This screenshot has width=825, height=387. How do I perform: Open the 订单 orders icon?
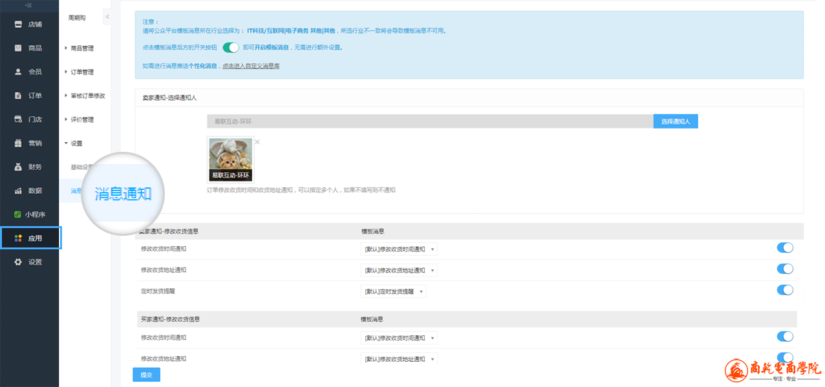pos(18,96)
